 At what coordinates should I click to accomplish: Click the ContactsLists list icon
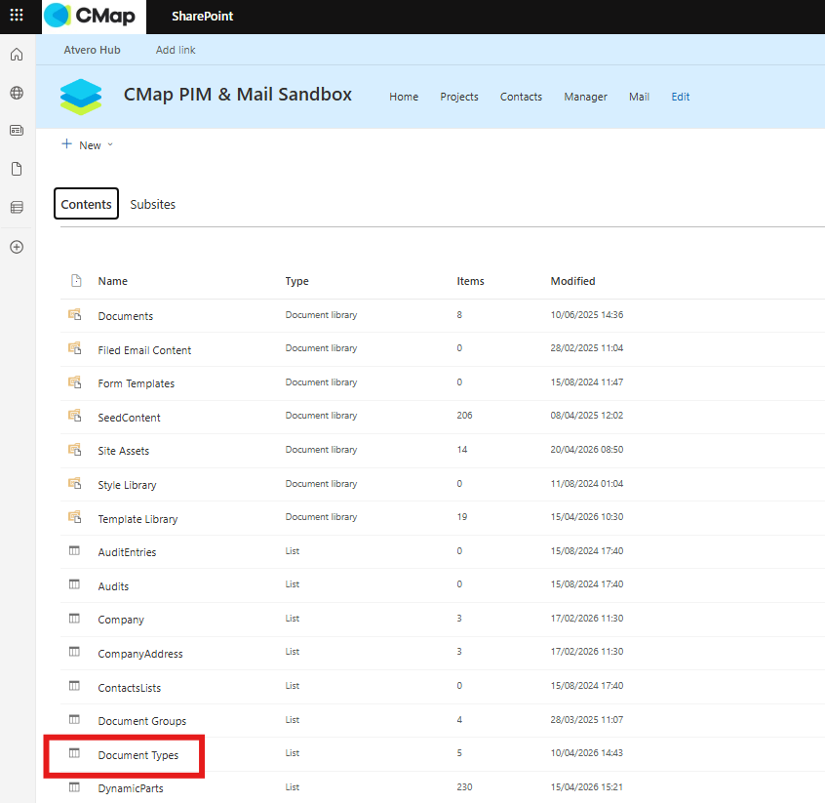coord(75,686)
